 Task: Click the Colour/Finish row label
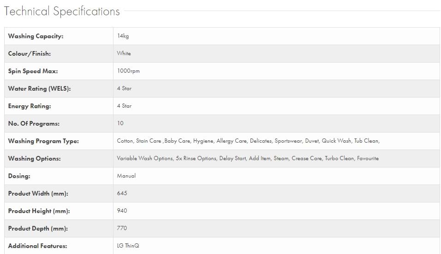30,54
